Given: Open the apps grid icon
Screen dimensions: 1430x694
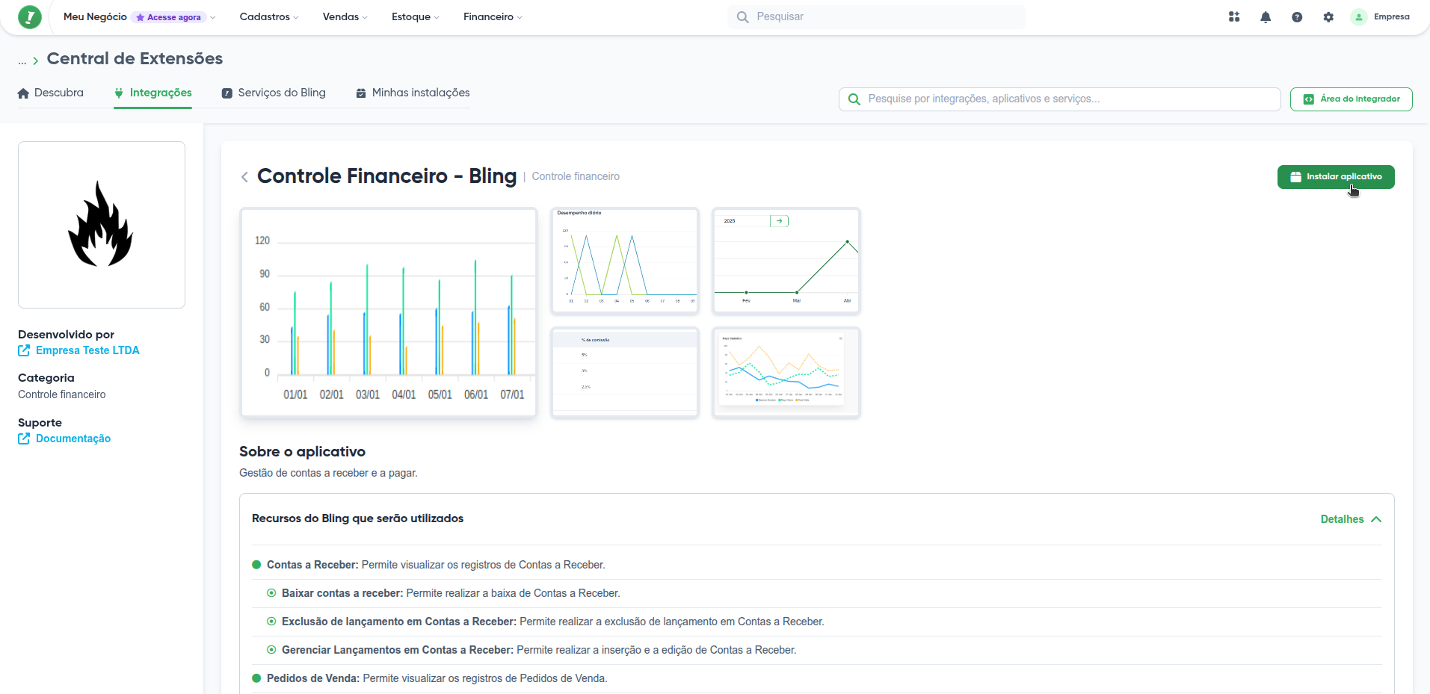Looking at the screenshot, I should pos(1234,16).
